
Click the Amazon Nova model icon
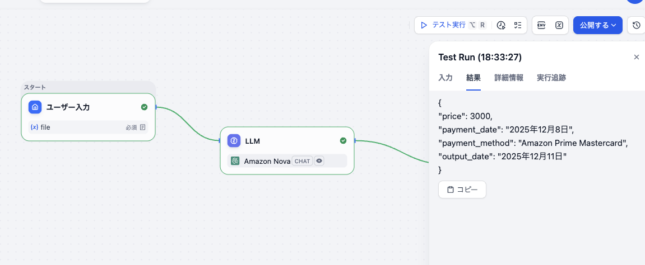[235, 161]
